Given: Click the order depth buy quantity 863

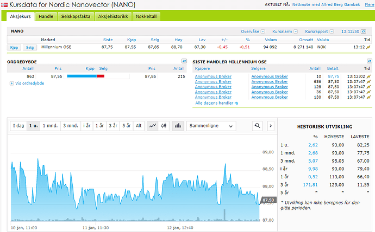Looking at the screenshot, I should click(30, 76).
